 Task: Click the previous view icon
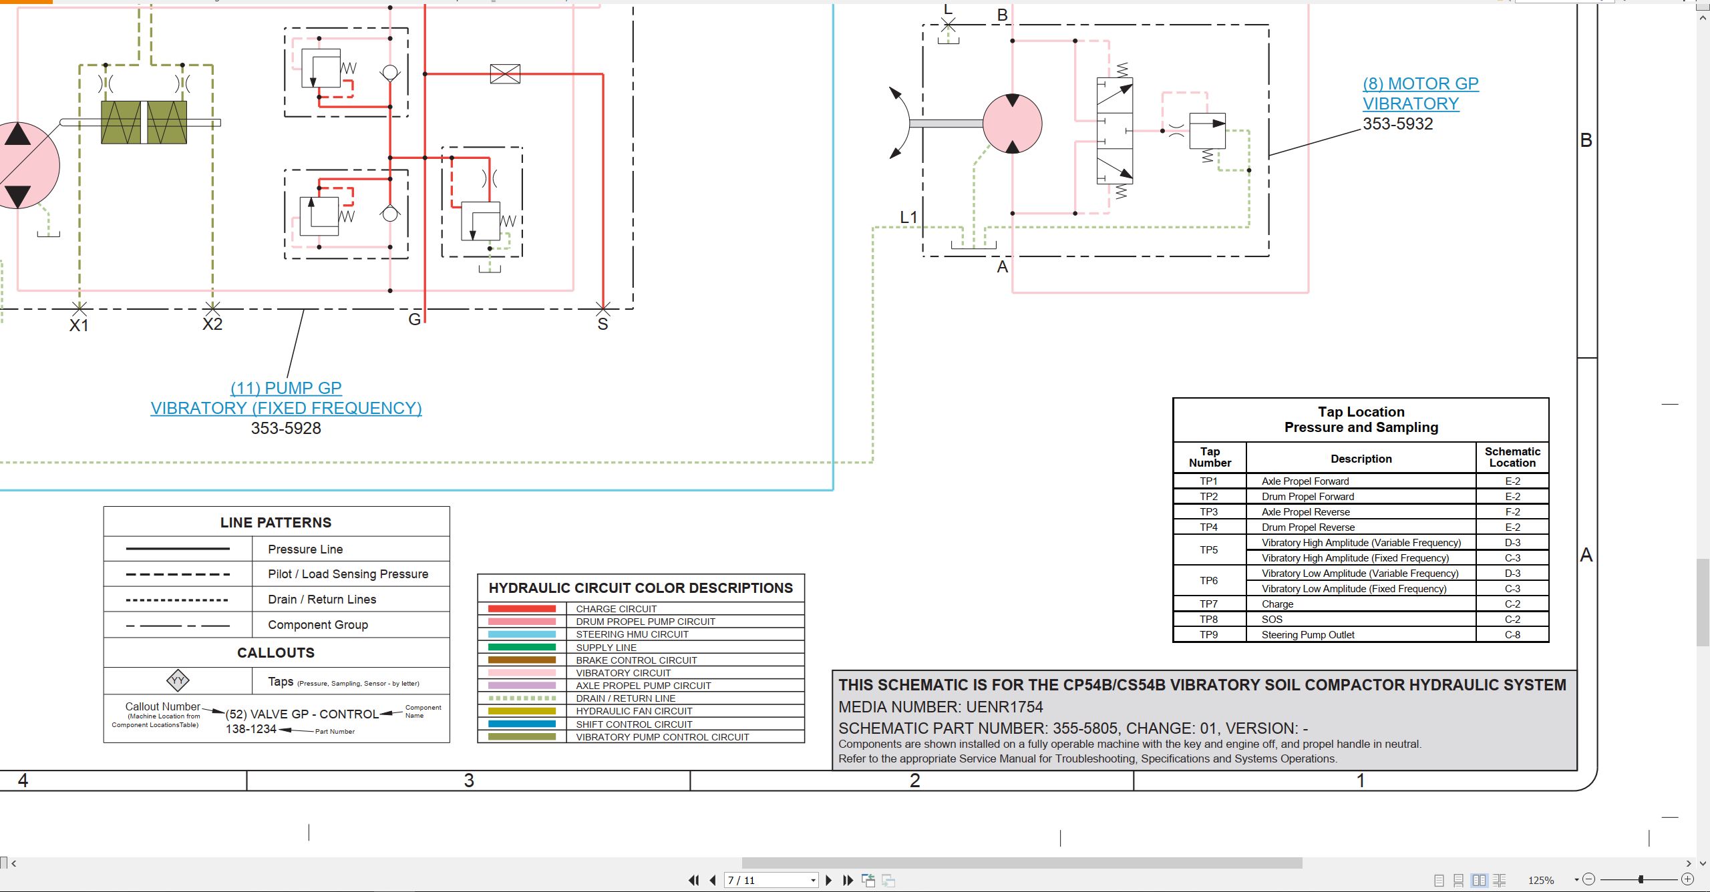point(868,880)
